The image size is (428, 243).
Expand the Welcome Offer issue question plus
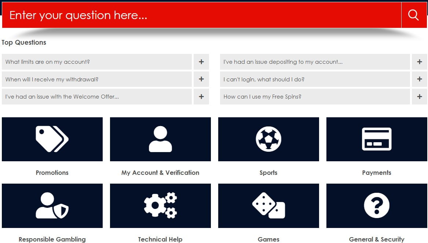[x=201, y=96]
